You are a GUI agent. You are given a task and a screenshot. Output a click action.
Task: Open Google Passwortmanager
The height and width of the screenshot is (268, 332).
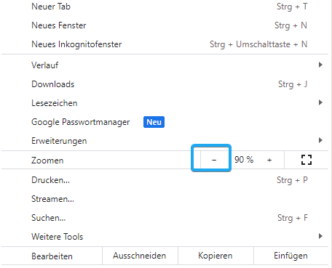pos(165,122)
